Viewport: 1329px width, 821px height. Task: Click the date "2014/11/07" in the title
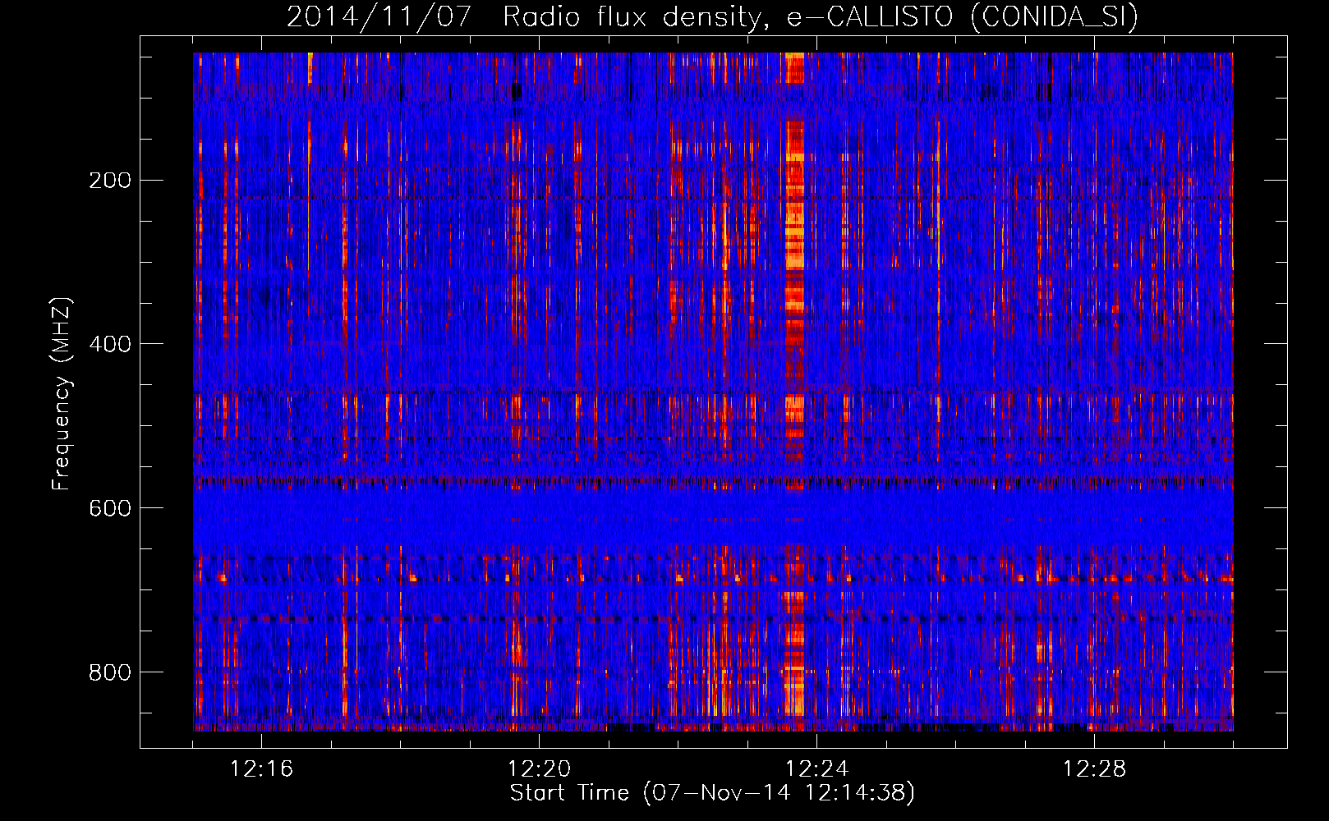pos(379,16)
